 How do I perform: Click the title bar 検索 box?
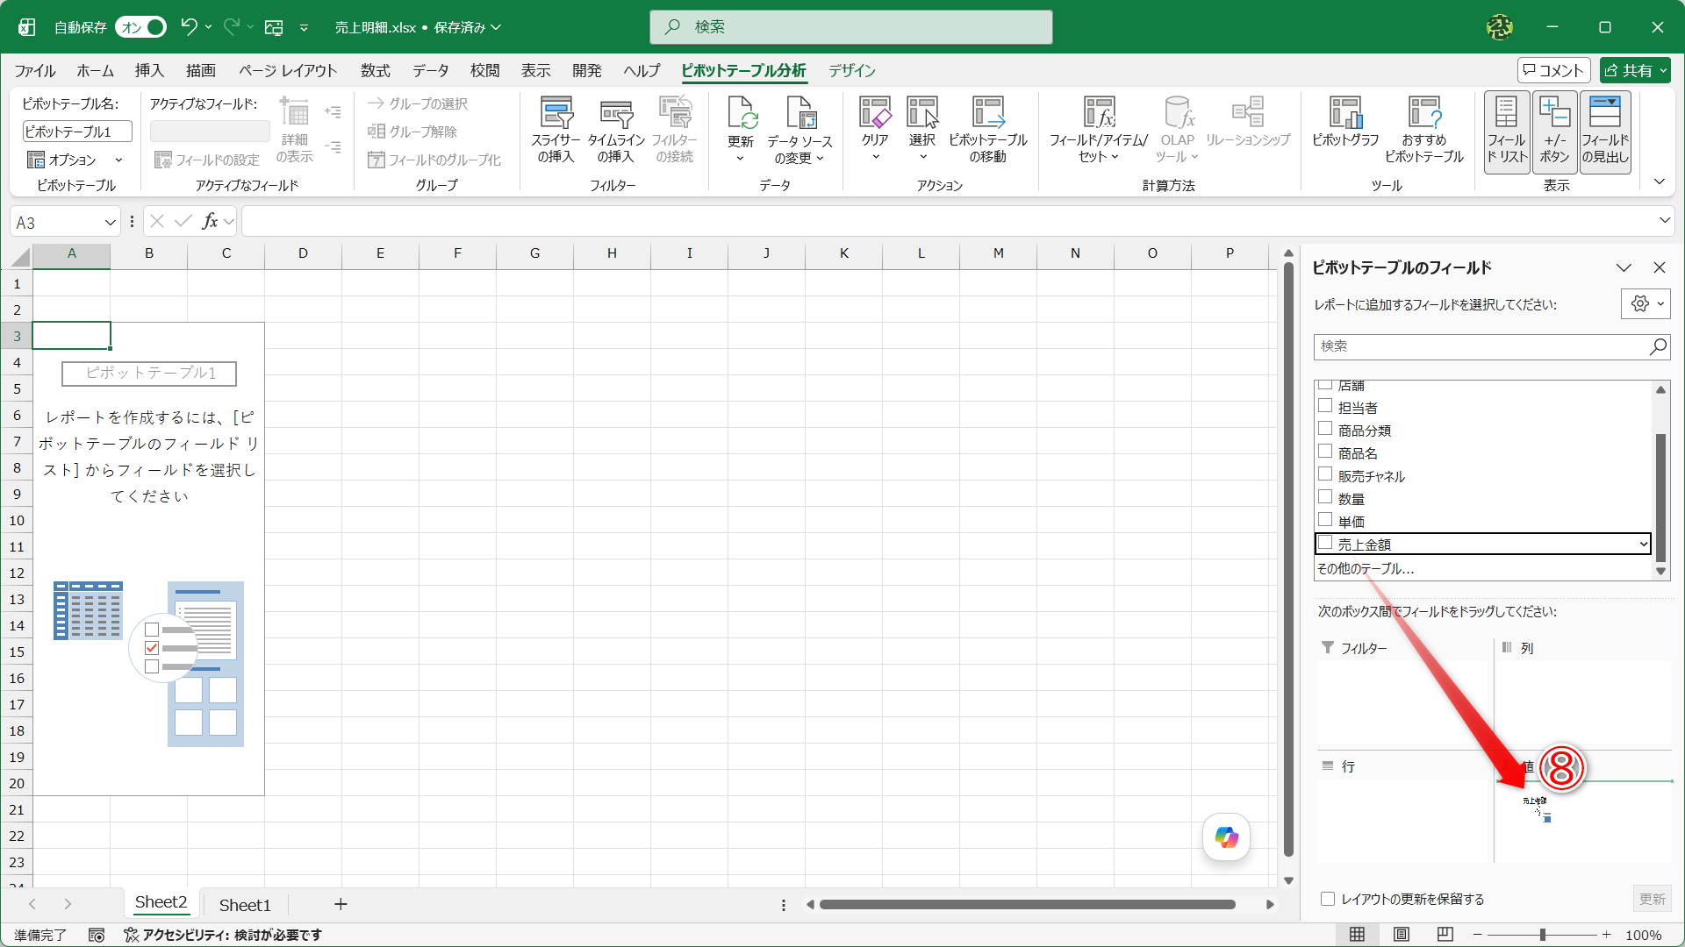pos(850,27)
